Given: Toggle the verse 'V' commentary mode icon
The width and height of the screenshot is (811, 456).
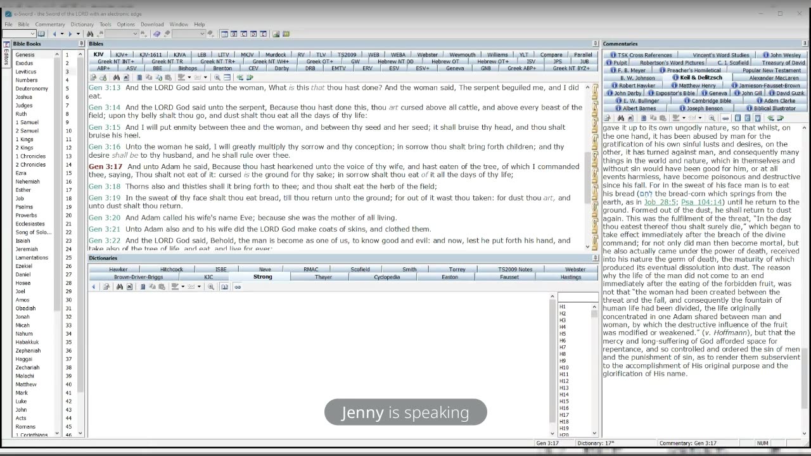Looking at the screenshot, I should tap(758, 118).
